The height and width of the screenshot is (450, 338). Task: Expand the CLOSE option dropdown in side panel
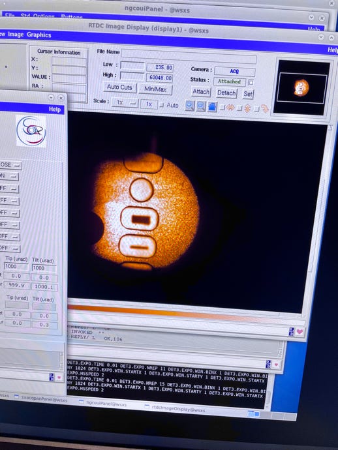click(x=10, y=165)
